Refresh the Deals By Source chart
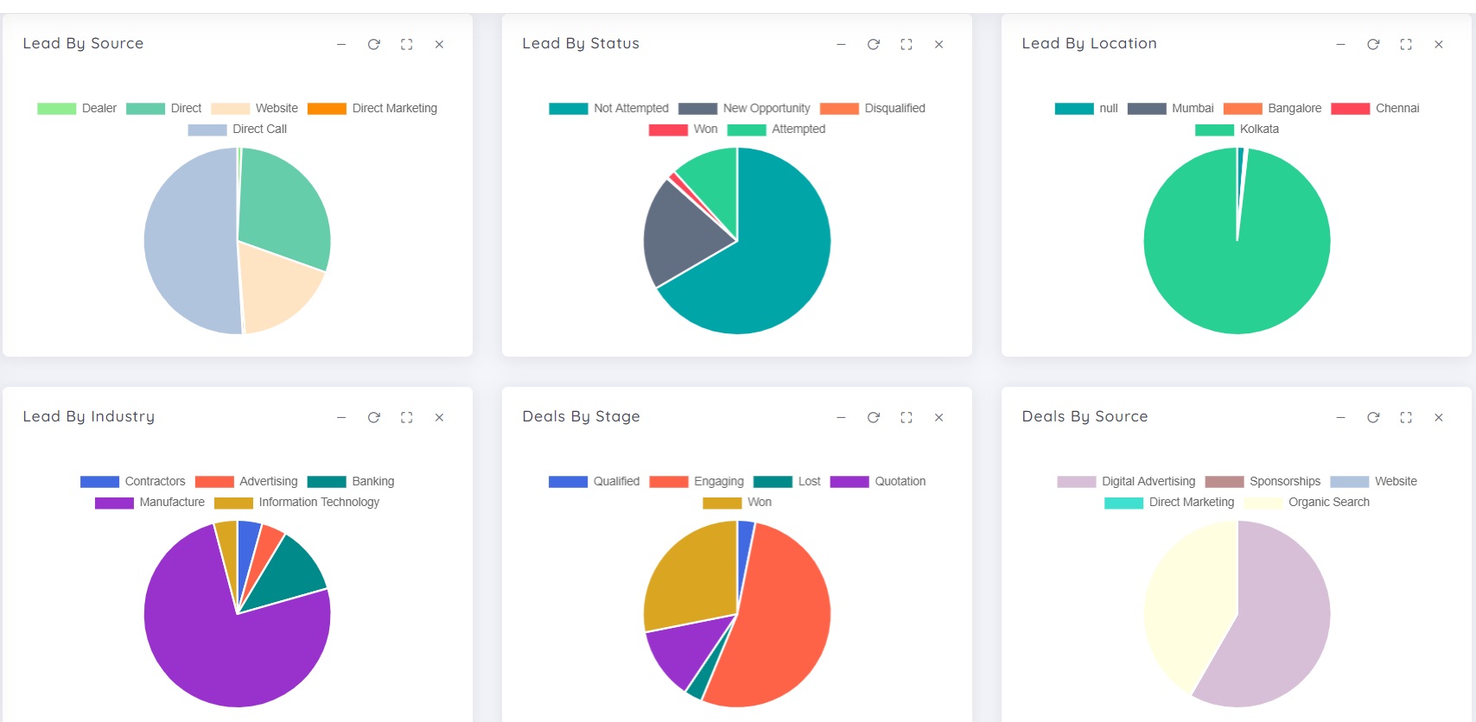This screenshot has width=1476, height=722. coord(1373,417)
